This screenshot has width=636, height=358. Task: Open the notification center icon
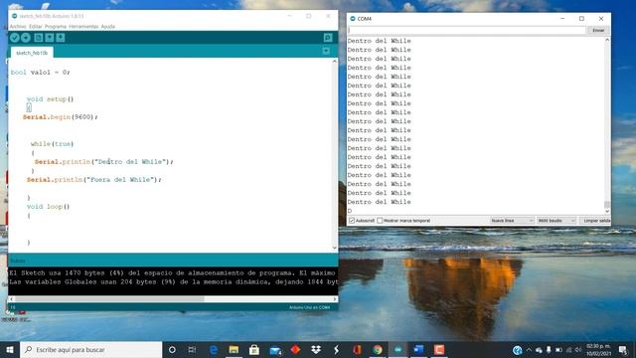point(623,349)
